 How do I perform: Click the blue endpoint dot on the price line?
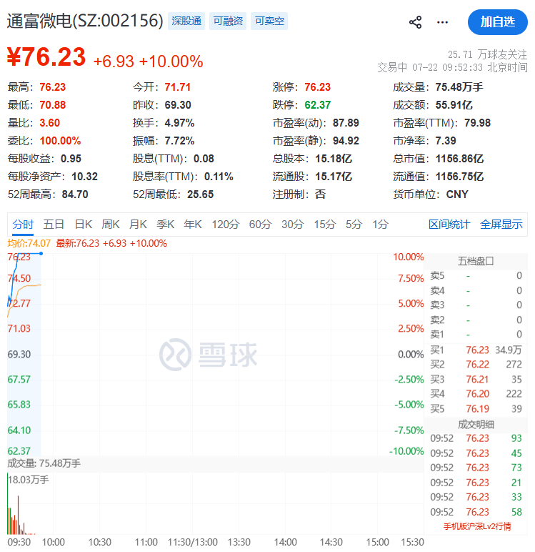coord(41,253)
